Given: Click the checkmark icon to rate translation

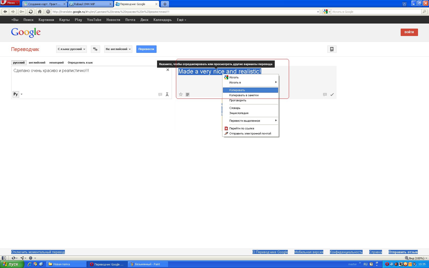Looking at the screenshot, I should [332, 94].
